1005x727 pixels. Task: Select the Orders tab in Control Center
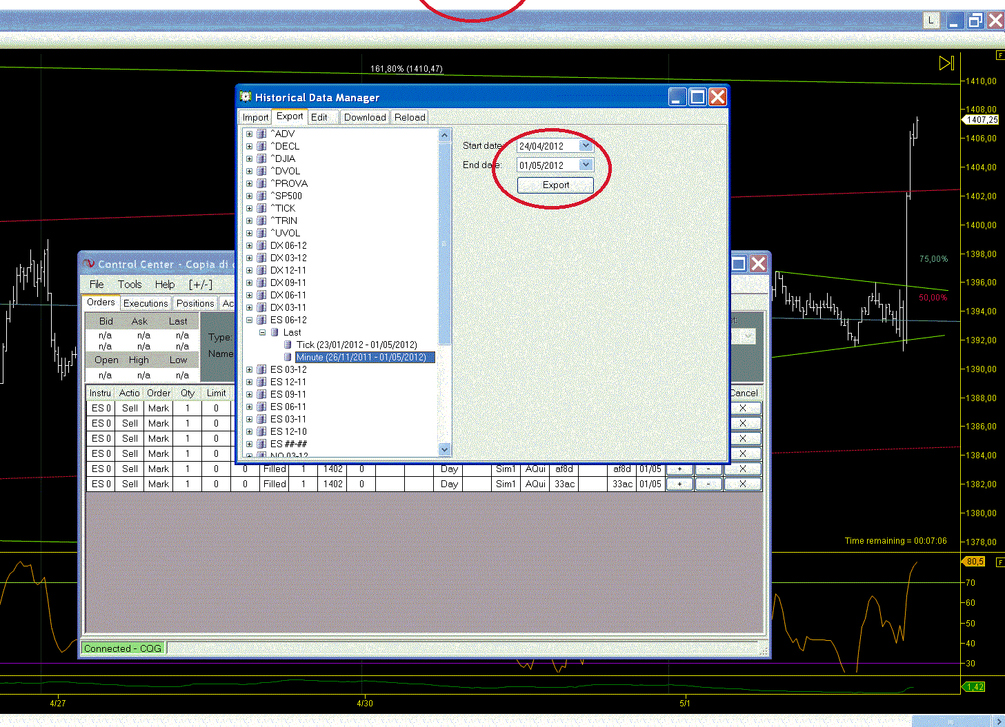click(101, 303)
